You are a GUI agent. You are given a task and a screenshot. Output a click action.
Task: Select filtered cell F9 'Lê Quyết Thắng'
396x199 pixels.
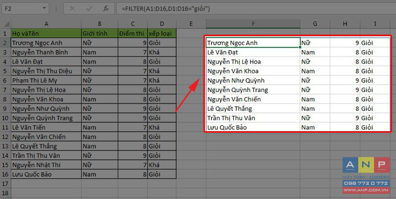(x=253, y=108)
